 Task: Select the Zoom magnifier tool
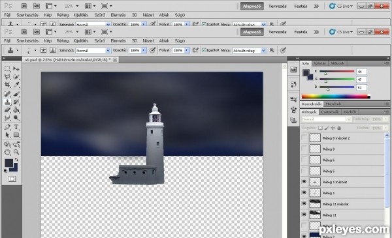click(x=16, y=152)
